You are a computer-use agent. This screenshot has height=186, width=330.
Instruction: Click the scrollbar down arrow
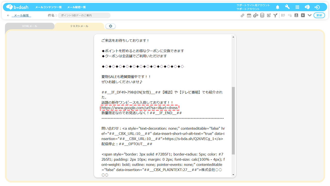(233, 175)
